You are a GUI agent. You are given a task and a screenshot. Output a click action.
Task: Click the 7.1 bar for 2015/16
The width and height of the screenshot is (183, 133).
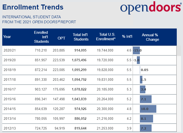(146, 99)
